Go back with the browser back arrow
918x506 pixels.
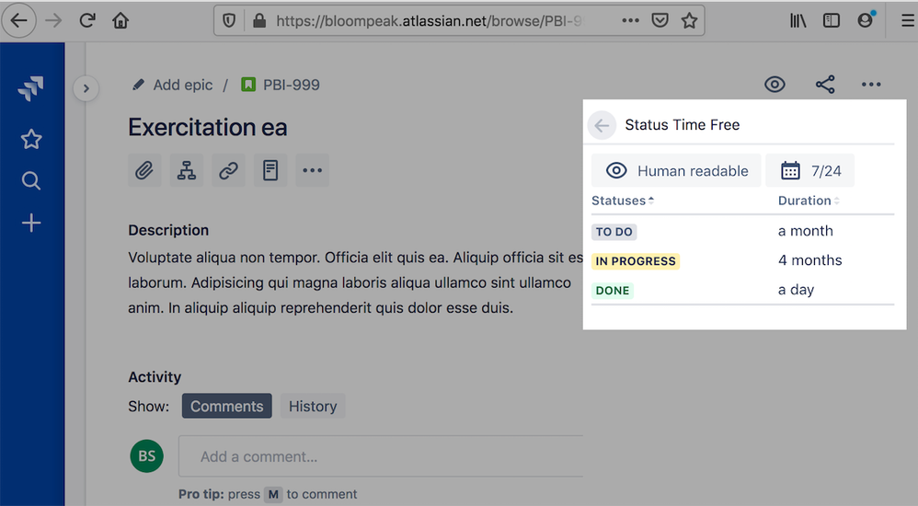pyautogui.click(x=18, y=20)
